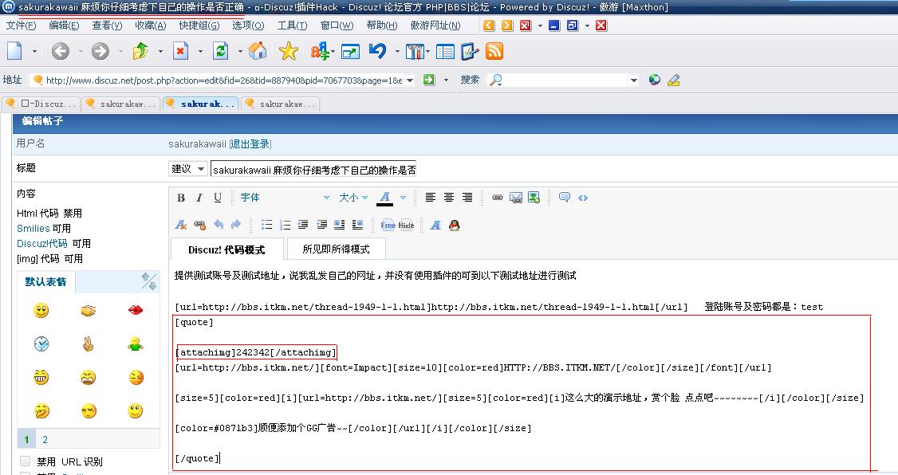Apply bold formatting in the post editor
Screen dimensions: 898x475
tap(181, 198)
